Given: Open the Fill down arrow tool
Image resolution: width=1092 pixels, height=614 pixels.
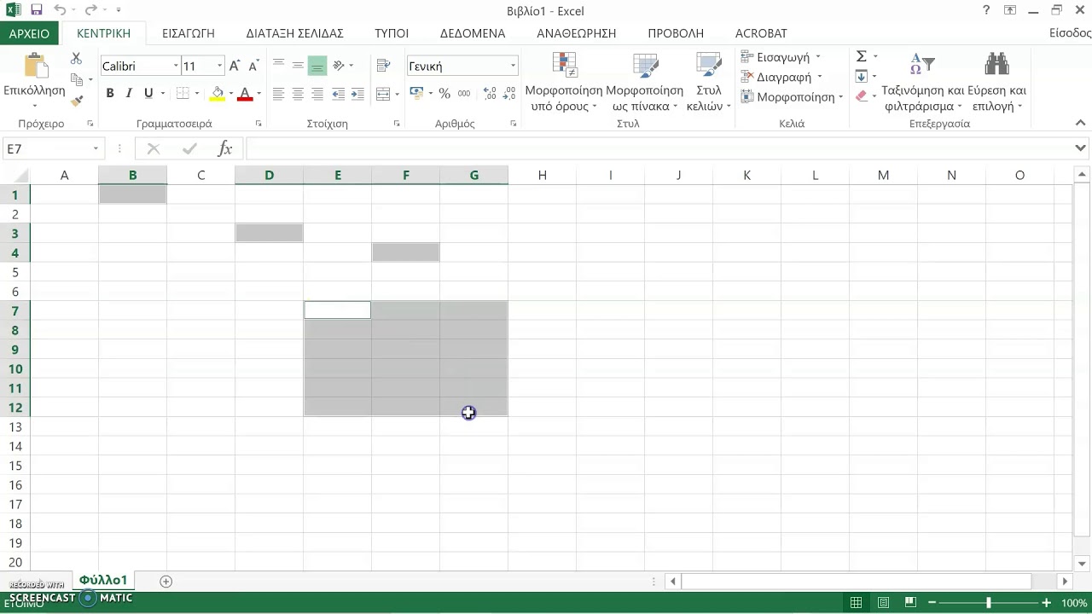Looking at the screenshot, I should (862, 77).
